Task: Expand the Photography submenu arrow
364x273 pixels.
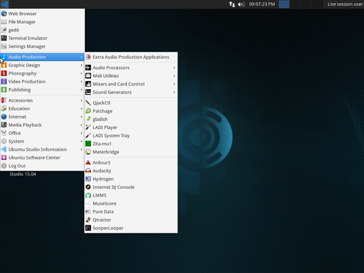Action: coord(82,73)
